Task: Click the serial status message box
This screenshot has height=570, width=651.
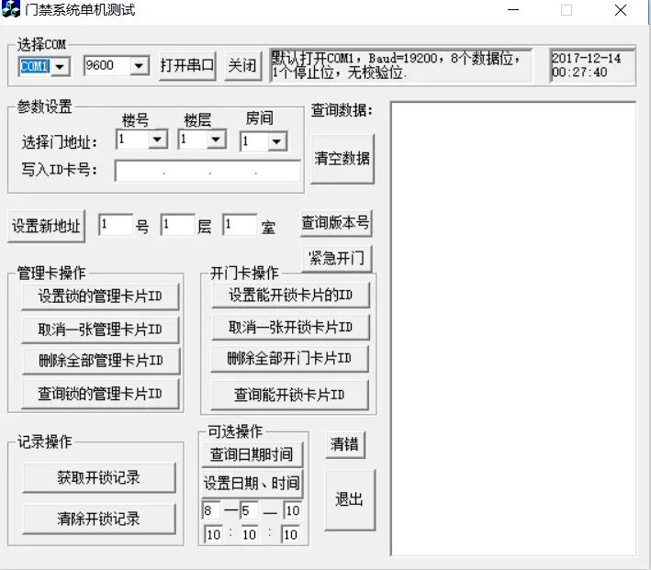Action: pyautogui.click(x=401, y=65)
